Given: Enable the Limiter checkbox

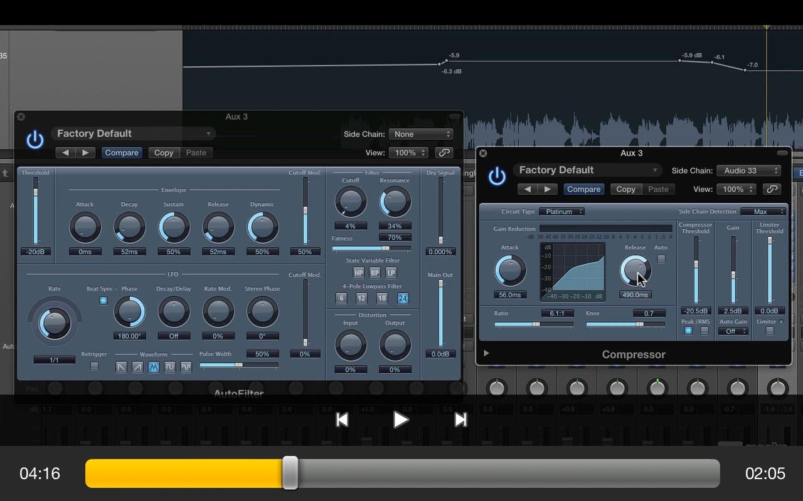Looking at the screenshot, I should click(770, 331).
